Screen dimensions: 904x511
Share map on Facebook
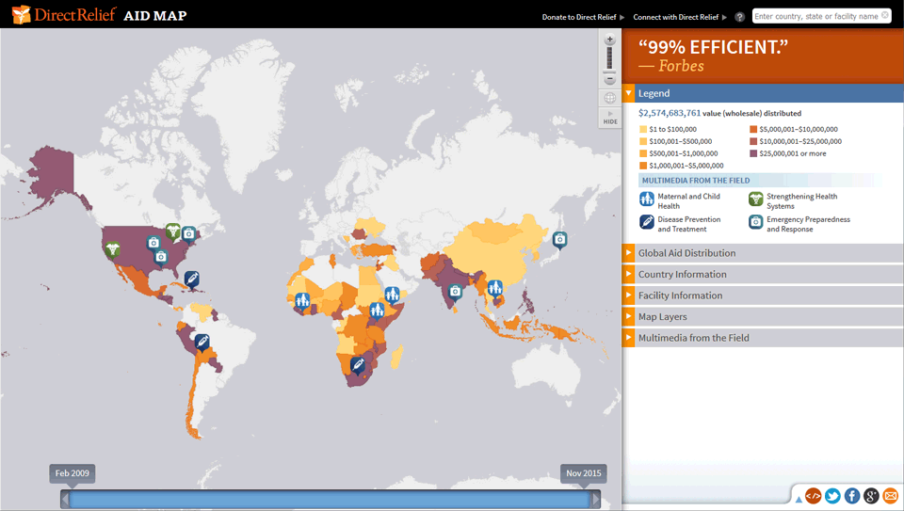pyautogui.click(x=852, y=495)
